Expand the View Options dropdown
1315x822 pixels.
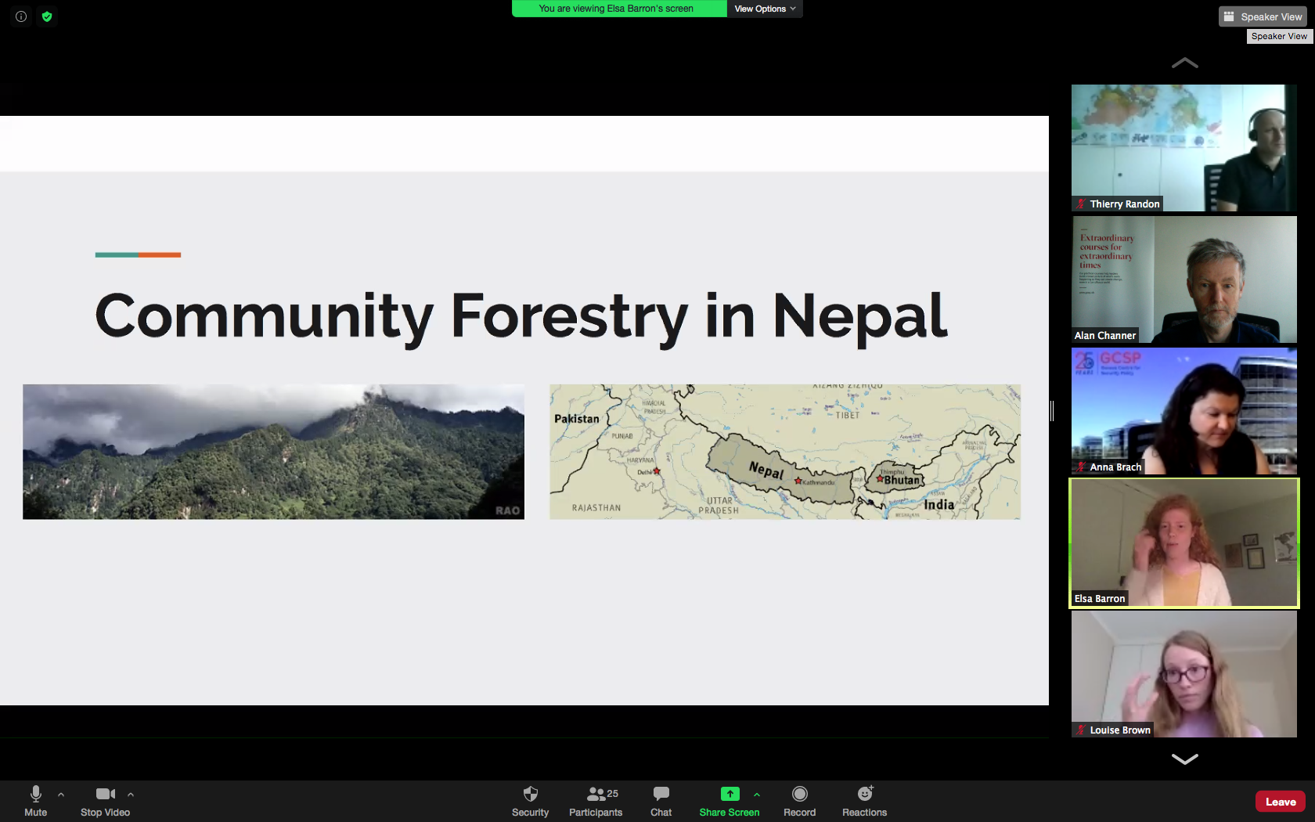(x=765, y=9)
